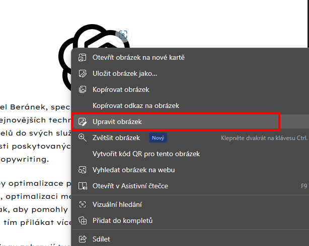The height and width of the screenshot is (246, 309).
Task: Click the magnifier zoom icon
Action: (83, 138)
